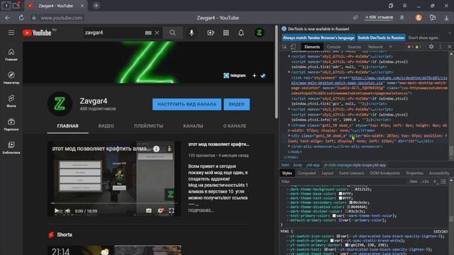Viewport: 454px width, 255px height.
Task: Toggle DevTools device toolbar
Action: 293,47
